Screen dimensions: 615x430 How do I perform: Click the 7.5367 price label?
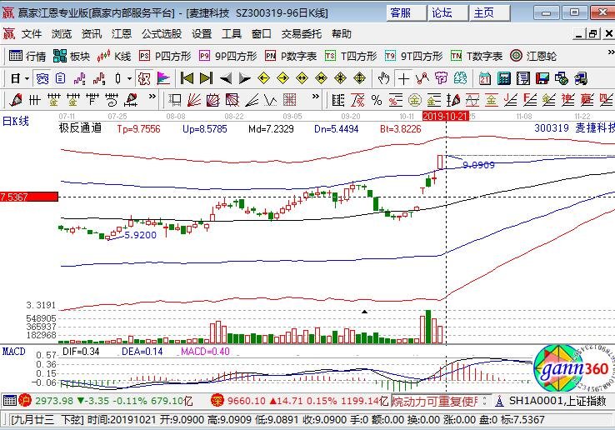29,197
